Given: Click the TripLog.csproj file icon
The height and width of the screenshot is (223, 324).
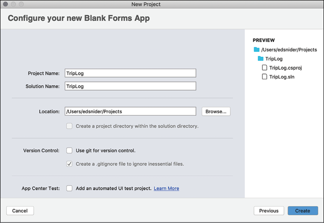Looking at the screenshot, I should [x=265, y=67].
